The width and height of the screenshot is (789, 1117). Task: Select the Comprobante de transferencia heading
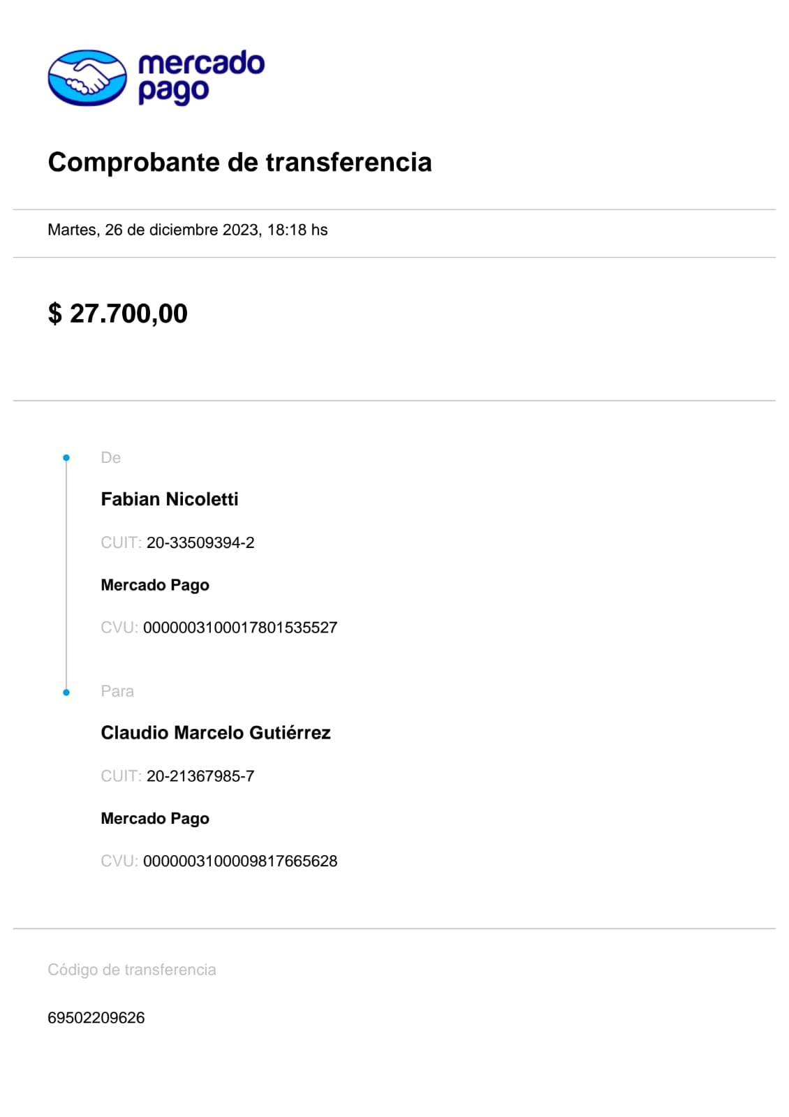[239, 162]
